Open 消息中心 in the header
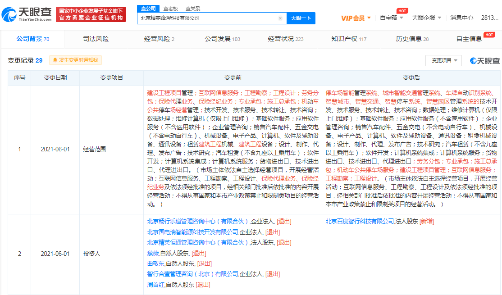 pyautogui.click(x=461, y=18)
